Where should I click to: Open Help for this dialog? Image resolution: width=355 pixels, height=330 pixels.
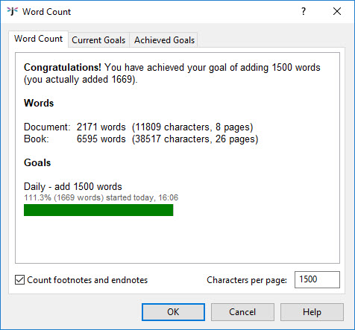(x=312, y=312)
